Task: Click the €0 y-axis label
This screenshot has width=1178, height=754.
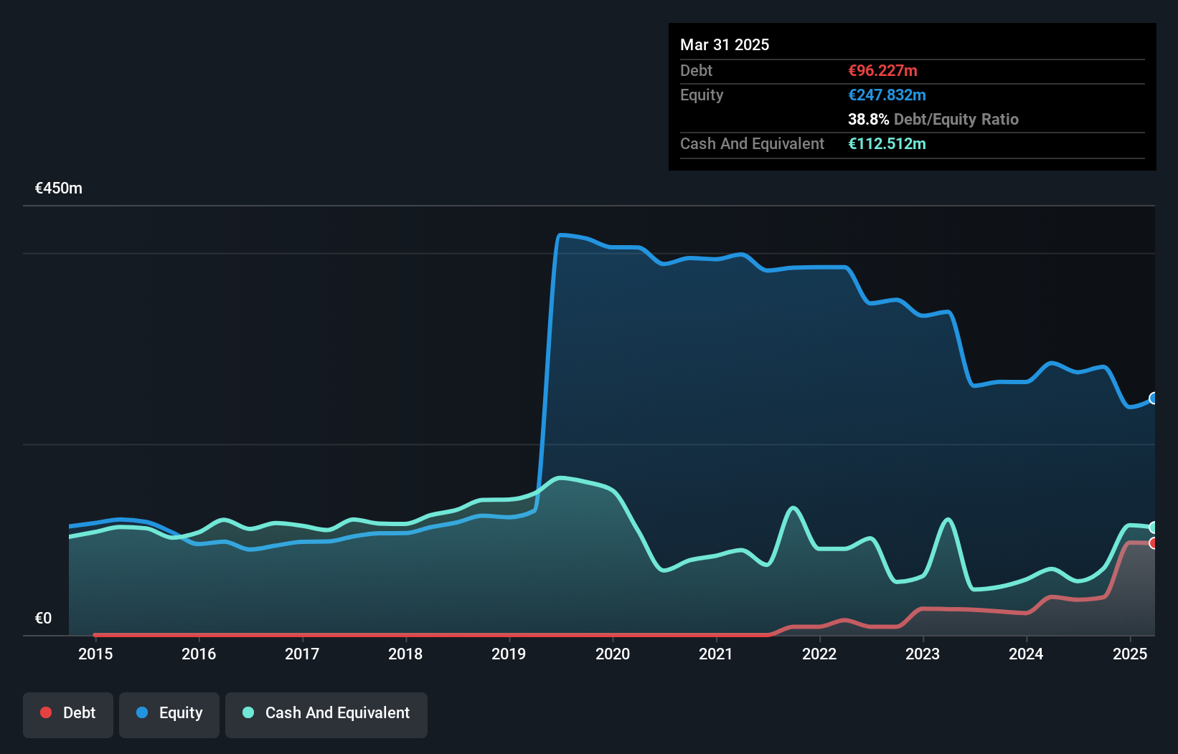Action: click(x=43, y=618)
